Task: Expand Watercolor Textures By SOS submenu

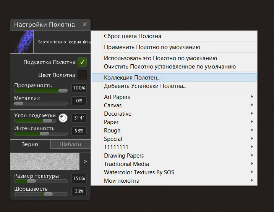Action: point(174,172)
